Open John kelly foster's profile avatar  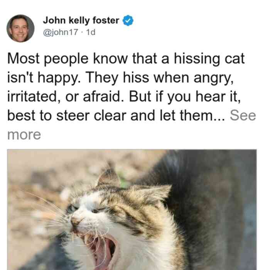(20, 29)
